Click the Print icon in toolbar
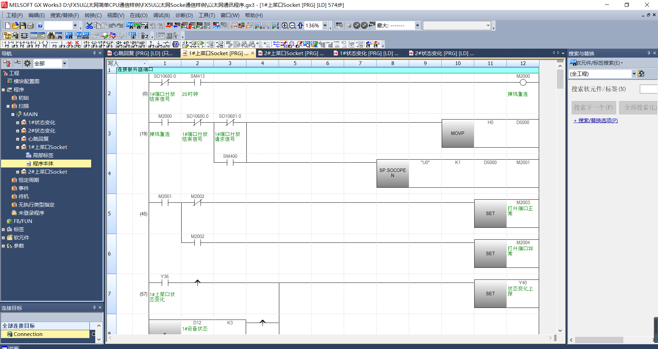This screenshot has height=349, width=658. click(x=30, y=26)
